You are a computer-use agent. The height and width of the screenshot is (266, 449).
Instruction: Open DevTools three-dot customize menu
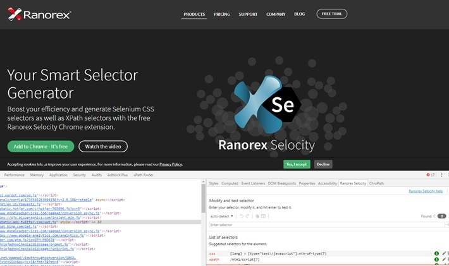(x=441, y=175)
